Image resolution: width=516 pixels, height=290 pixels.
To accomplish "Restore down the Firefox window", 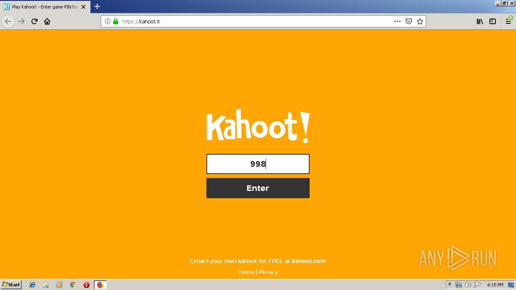I will click(x=504, y=3).
